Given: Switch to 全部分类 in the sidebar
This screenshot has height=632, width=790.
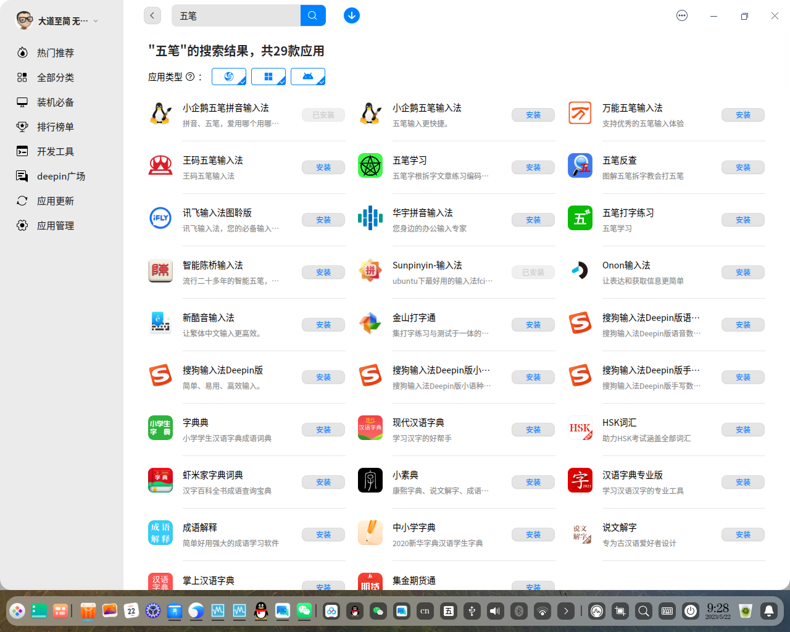Looking at the screenshot, I should tap(56, 77).
